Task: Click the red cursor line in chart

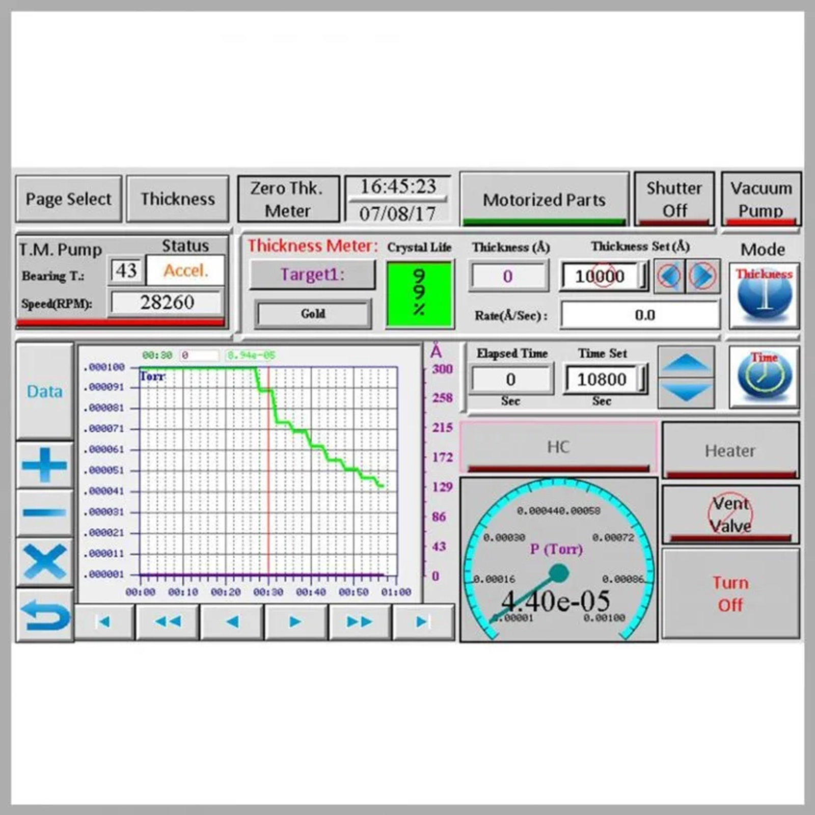Action: coord(268,471)
